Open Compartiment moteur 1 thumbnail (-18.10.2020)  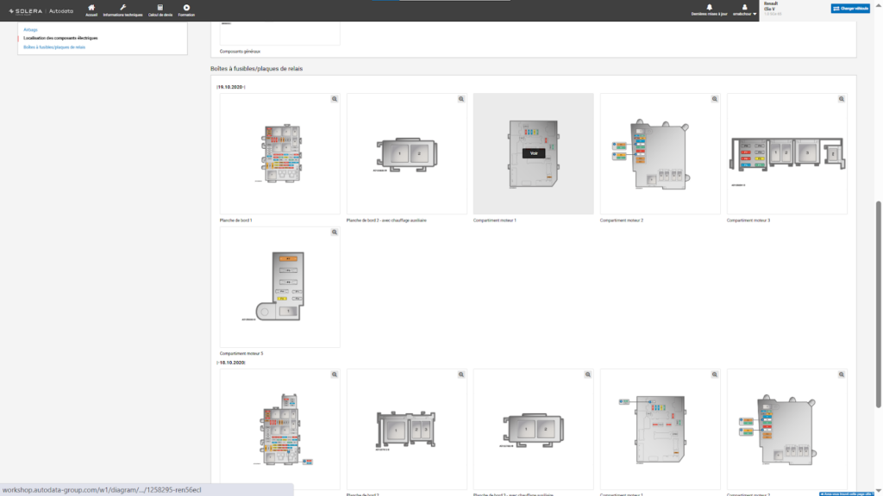tap(660, 429)
